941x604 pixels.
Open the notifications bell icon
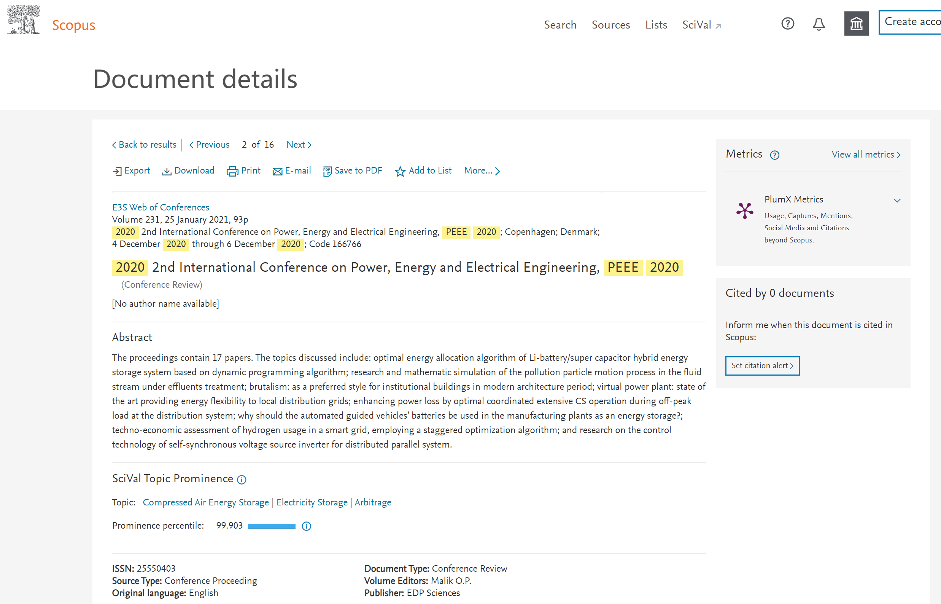point(818,24)
